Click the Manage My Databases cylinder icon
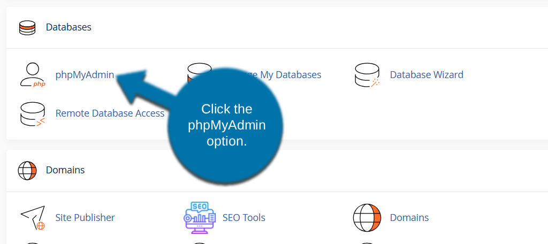 197,70
